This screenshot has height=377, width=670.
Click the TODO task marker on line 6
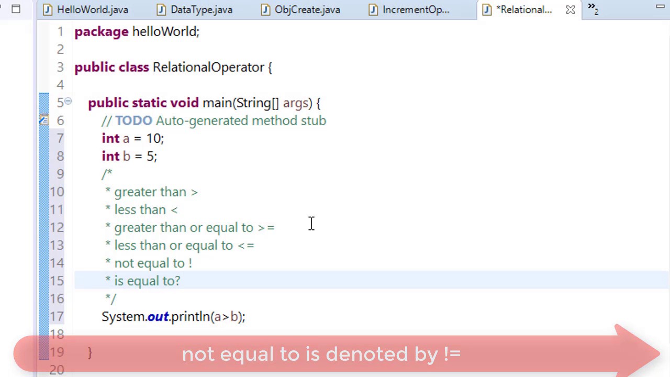[x=43, y=120]
